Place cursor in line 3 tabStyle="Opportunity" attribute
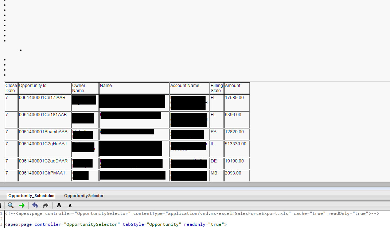This screenshot has height=228, width=390. (152, 224)
